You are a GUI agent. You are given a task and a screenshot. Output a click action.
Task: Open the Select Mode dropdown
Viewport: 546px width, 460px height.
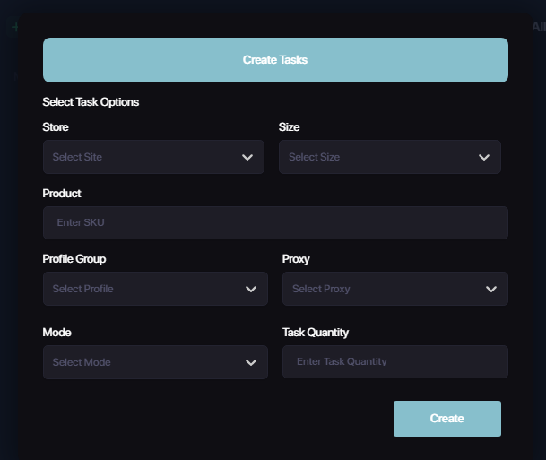click(x=143, y=362)
